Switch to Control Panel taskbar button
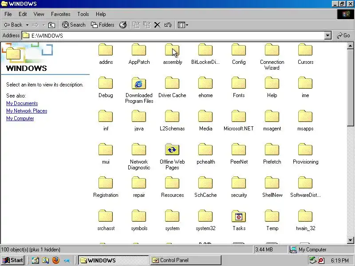The image size is (355, 266). point(185,260)
